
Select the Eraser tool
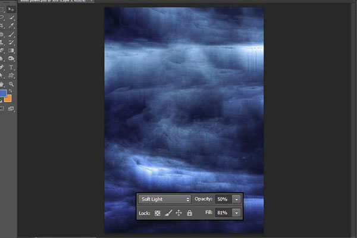tap(2, 51)
